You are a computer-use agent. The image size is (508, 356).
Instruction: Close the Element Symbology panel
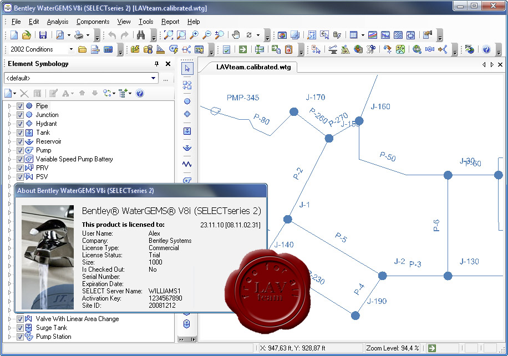tap(168, 64)
